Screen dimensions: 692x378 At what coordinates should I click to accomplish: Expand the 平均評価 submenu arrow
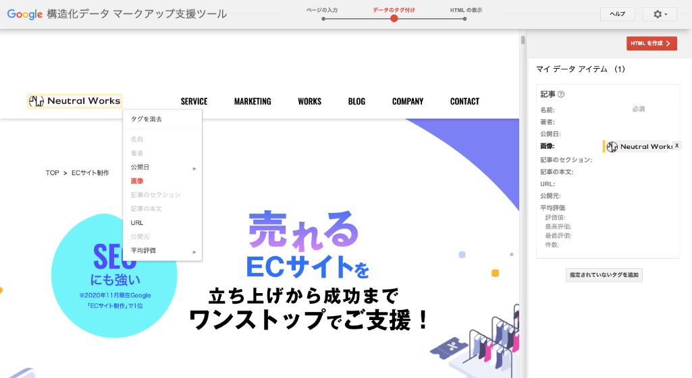pyautogui.click(x=194, y=252)
